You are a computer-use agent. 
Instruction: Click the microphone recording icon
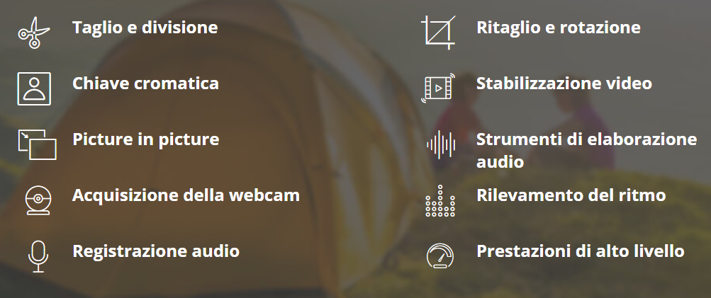tap(38, 256)
